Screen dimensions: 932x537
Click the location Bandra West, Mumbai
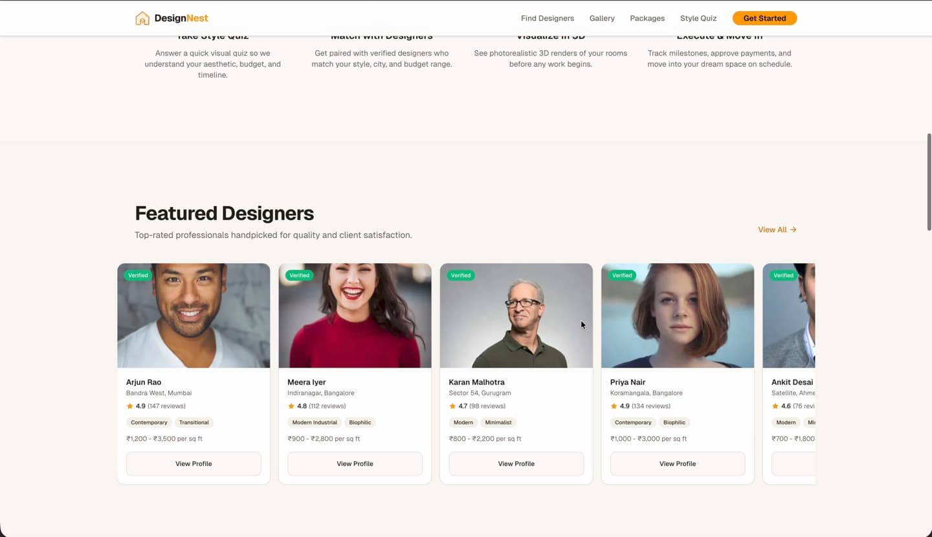click(x=159, y=393)
